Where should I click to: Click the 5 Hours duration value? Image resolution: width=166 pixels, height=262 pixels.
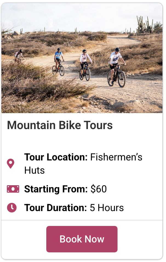pos(107,208)
